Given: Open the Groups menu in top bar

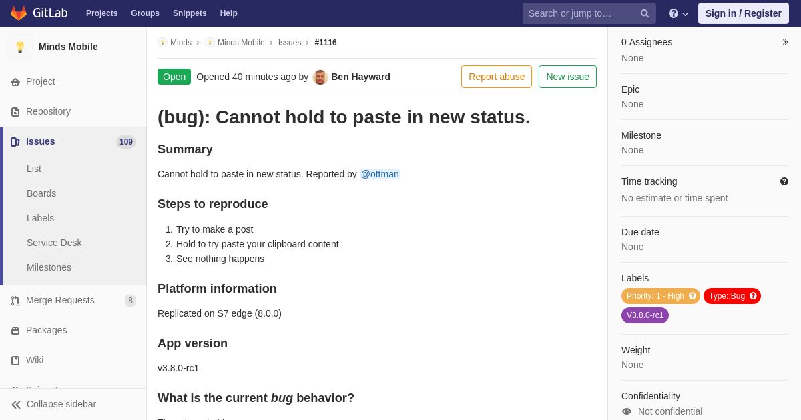Looking at the screenshot, I should (145, 13).
